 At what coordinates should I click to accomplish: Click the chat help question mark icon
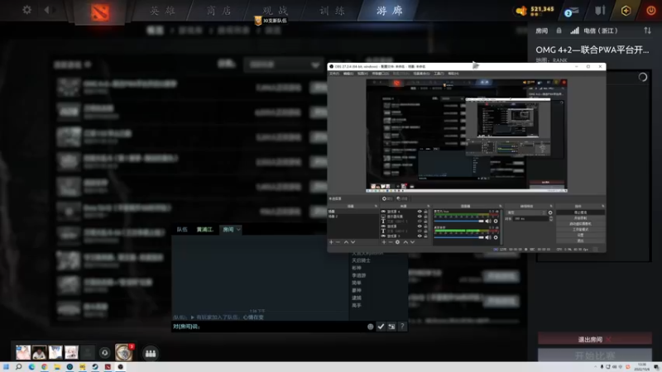coord(402,327)
